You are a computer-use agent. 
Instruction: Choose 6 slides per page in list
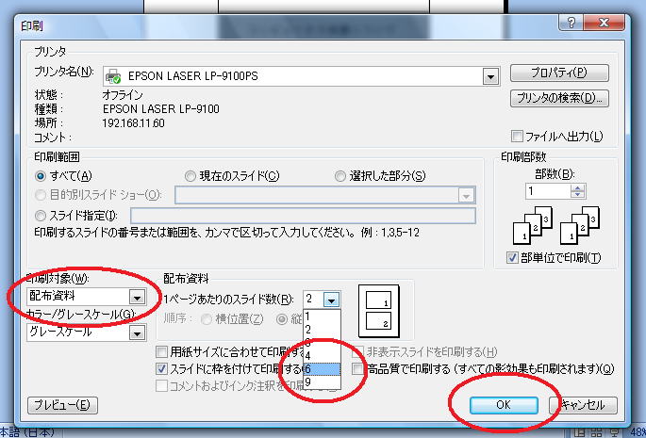(x=322, y=369)
